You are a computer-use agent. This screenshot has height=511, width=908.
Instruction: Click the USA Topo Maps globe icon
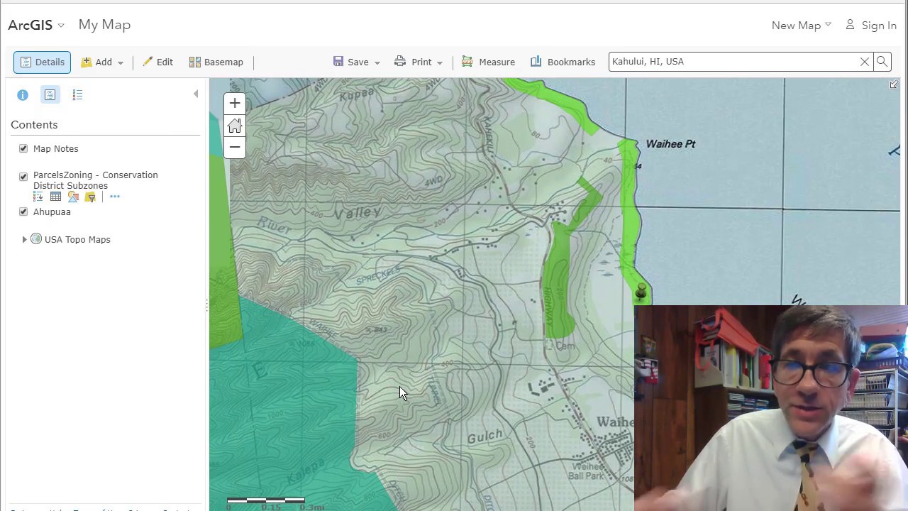click(x=36, y=239)
